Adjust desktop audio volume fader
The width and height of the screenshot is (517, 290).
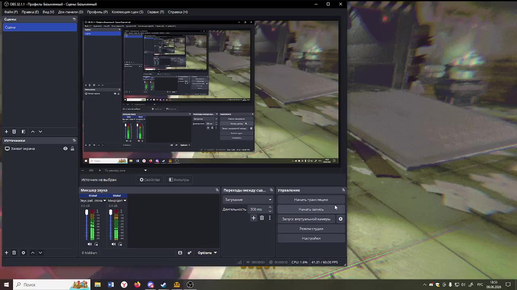[86, 212]
